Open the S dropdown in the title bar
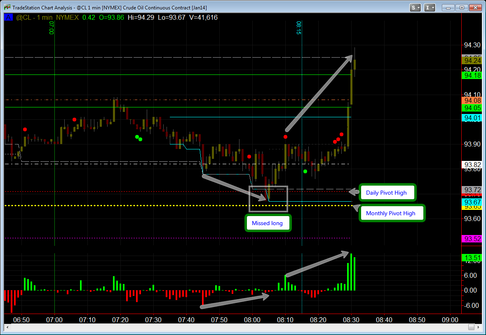 click(x=415, y=8)
